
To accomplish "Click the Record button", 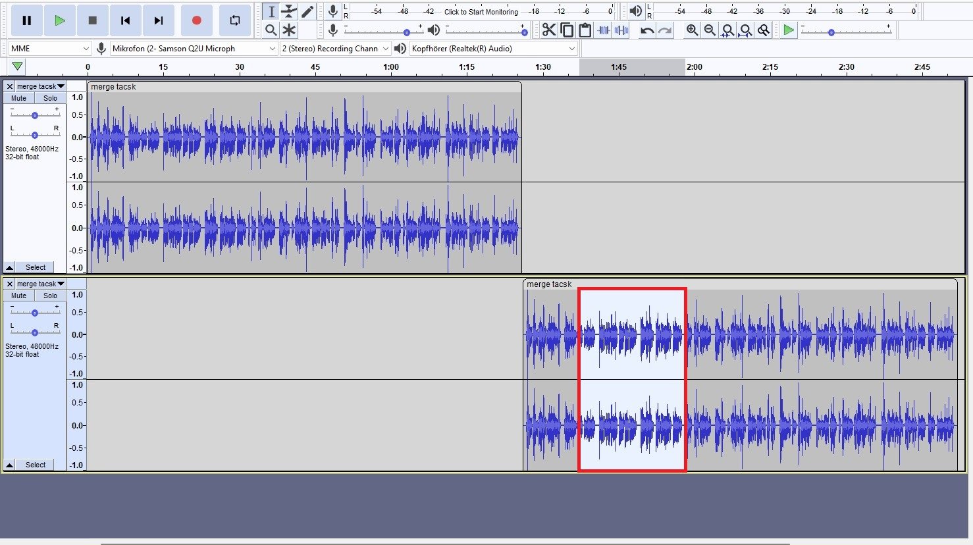I will (196, 20).
